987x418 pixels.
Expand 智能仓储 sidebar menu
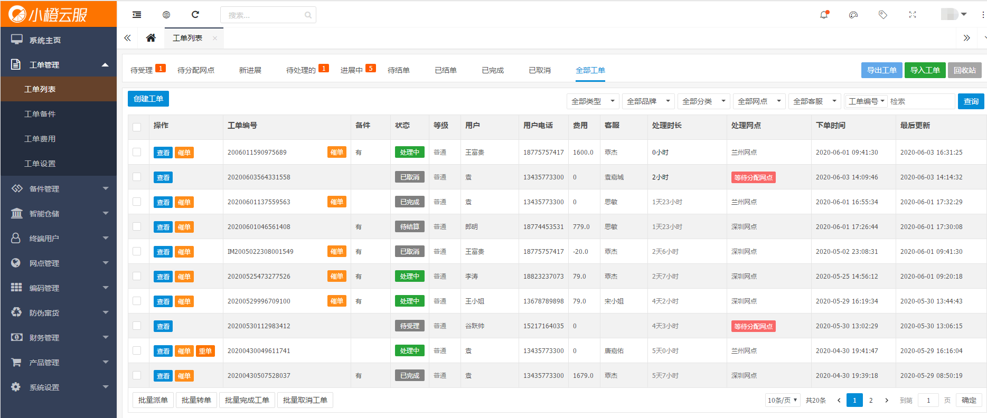pos(58,214)
